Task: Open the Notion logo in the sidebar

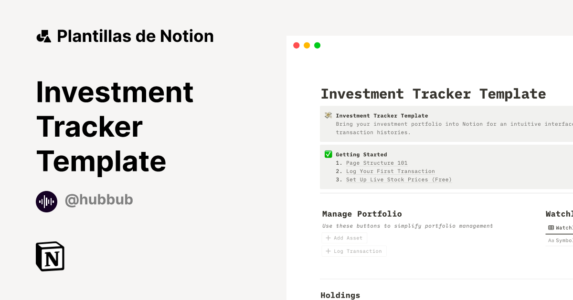Action: (49, 257)
